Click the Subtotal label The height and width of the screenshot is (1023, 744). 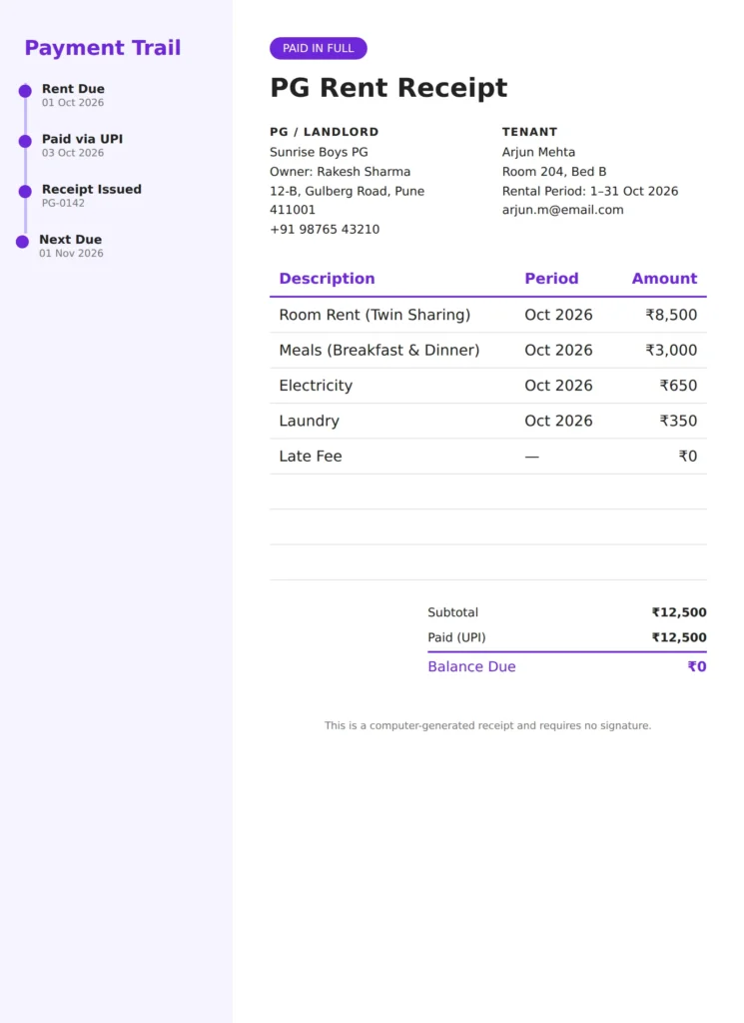tap(453, 612)
